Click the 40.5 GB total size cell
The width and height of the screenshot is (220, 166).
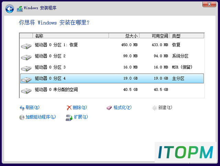tap(130, 90)
